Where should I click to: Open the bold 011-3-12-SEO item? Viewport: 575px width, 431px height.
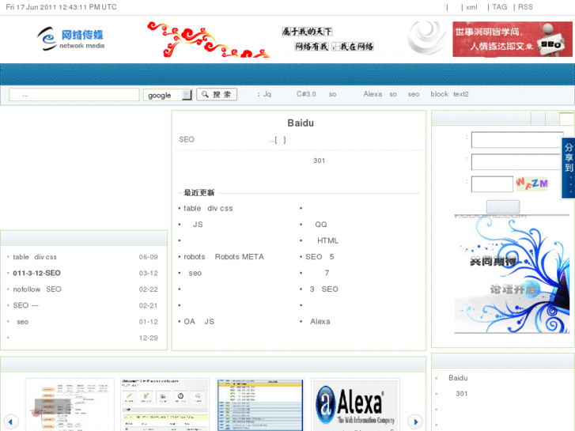pyautogui.click(x=36, y=274)
